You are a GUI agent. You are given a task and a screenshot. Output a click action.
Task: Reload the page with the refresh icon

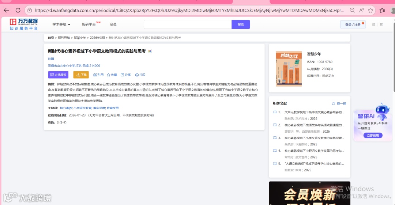[18, 10]
